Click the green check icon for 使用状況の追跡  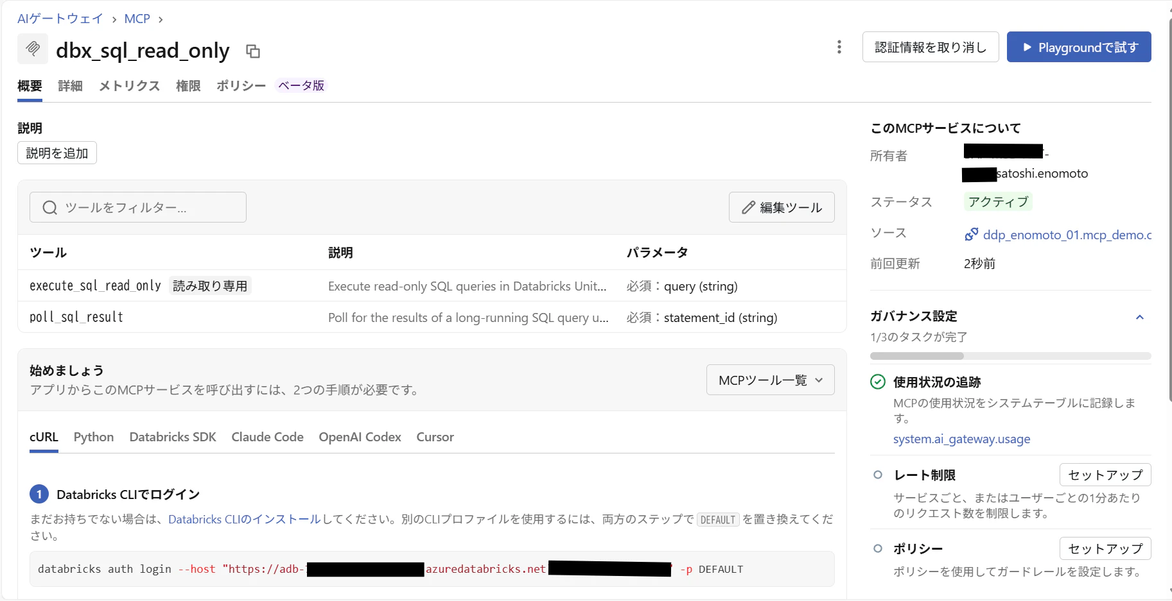(877, 382)
